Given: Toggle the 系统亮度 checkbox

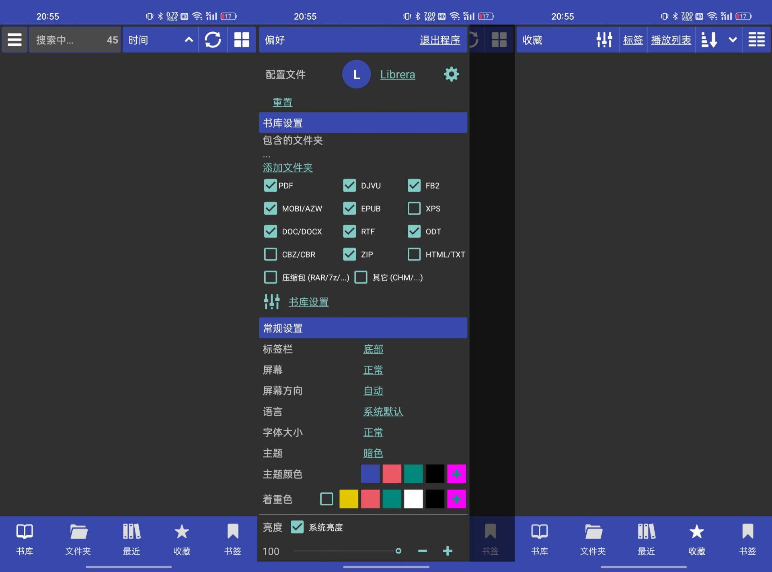Looking at the screenshot, I should [297, 527].
